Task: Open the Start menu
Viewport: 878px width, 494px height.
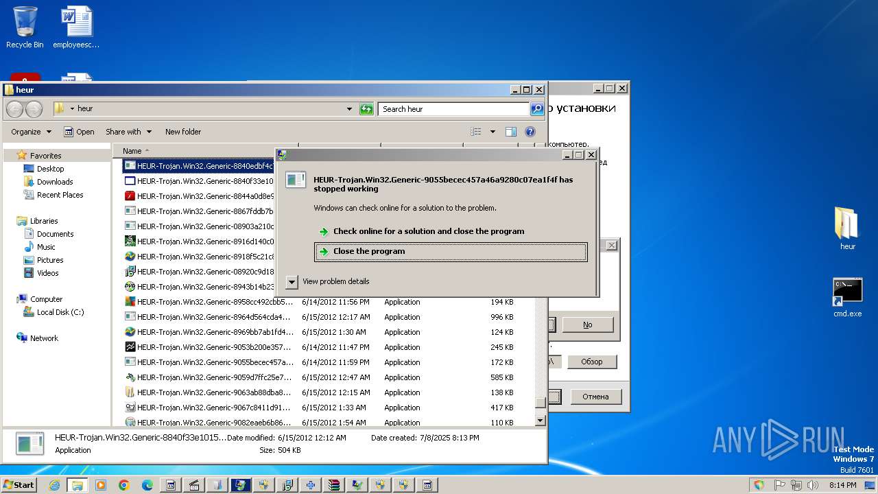Action: click(19, 485)
